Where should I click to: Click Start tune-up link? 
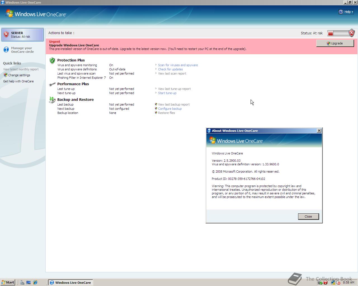[x=167, y=93]
